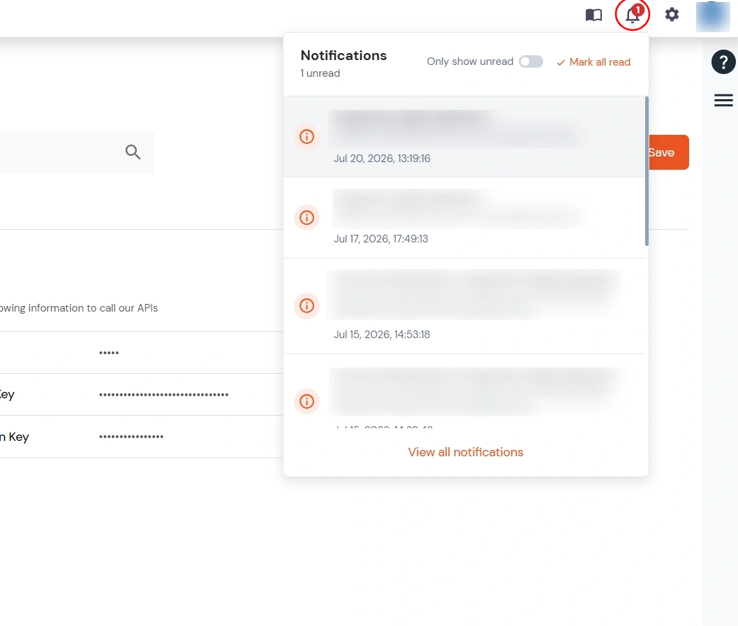Image resolution: width=738 pixels, height=626 pixels.
Task: Click the Notifications panel heading
Action: [344, 56]
